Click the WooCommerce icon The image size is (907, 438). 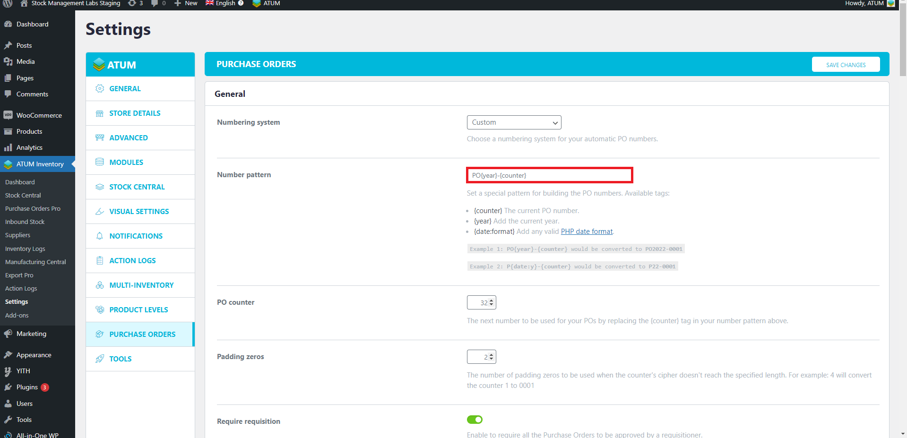pyautogui.click(x=8, y=115)
